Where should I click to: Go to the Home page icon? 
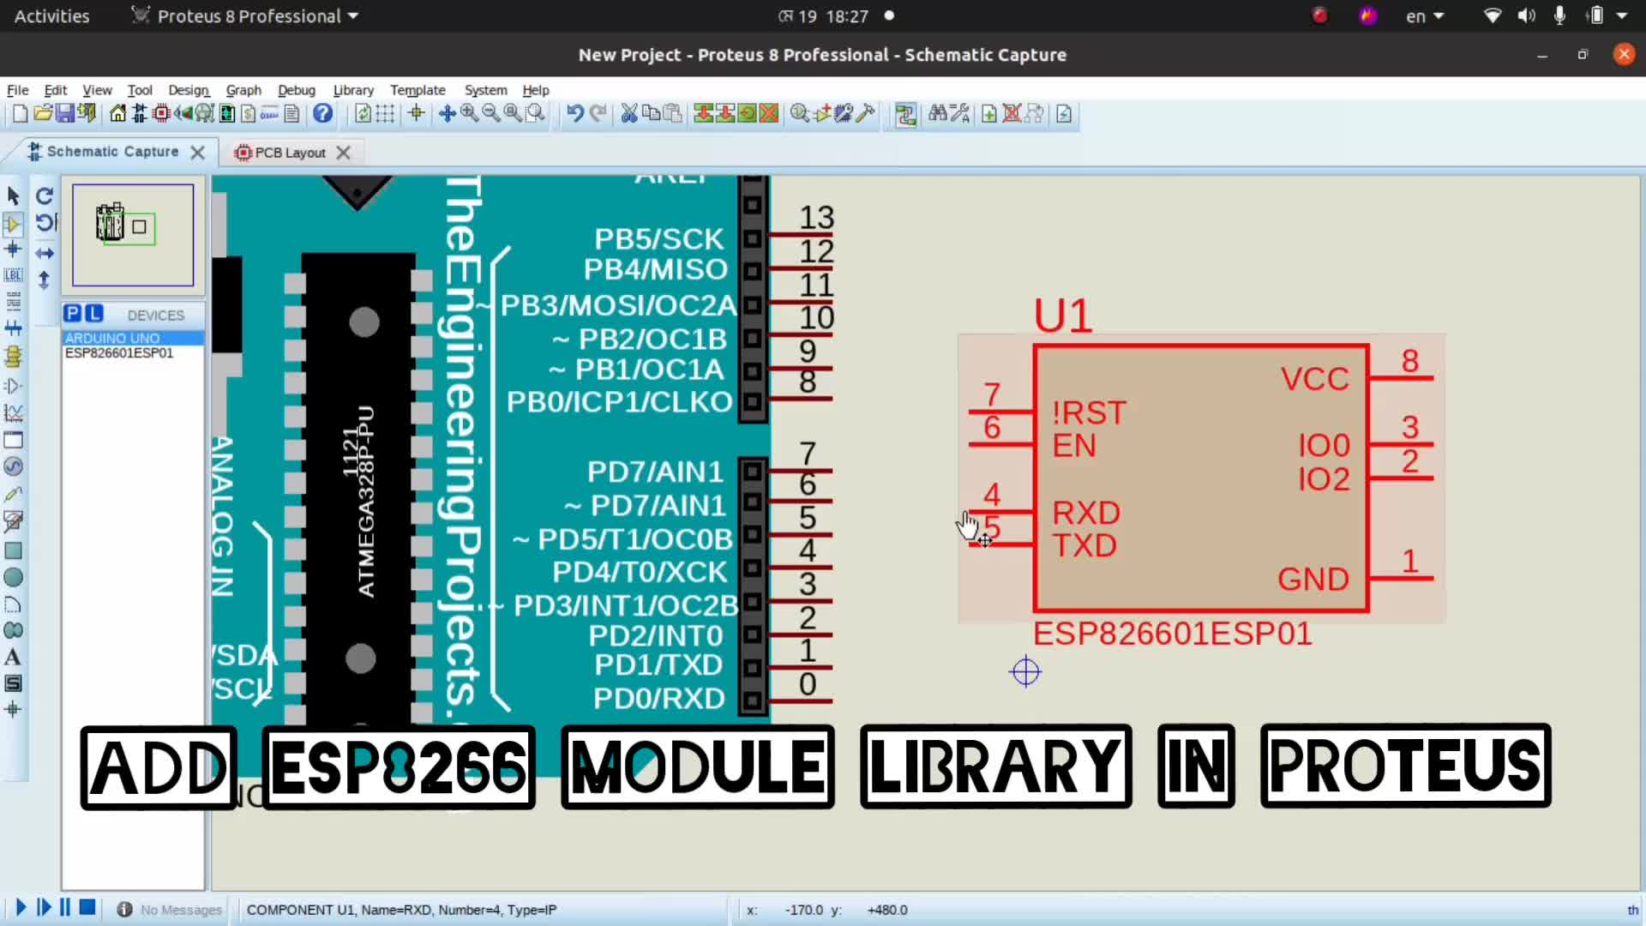tap(117, 113)
